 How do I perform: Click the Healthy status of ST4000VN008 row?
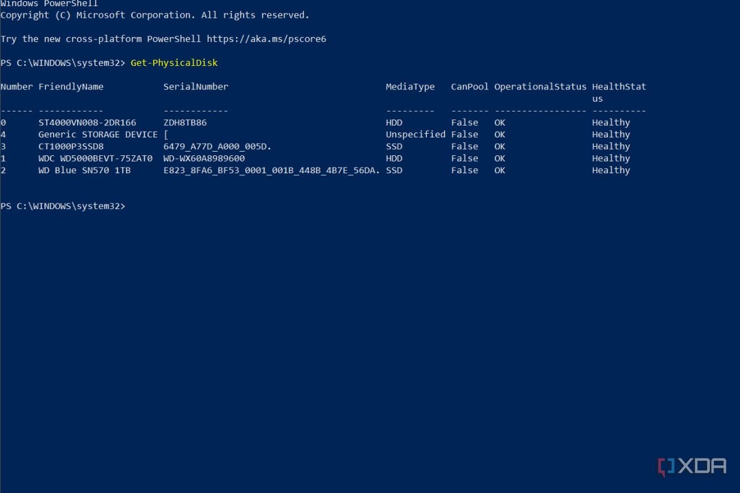[x=611, y=123]
